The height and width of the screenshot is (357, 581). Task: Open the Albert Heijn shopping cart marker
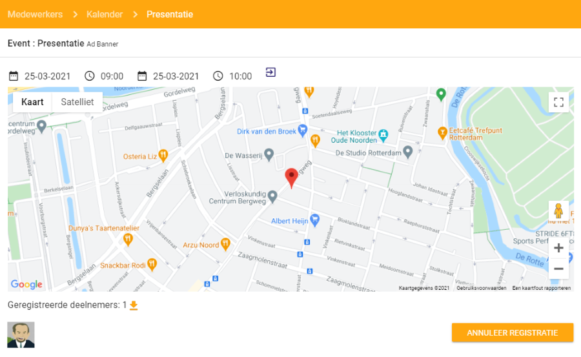314,220
